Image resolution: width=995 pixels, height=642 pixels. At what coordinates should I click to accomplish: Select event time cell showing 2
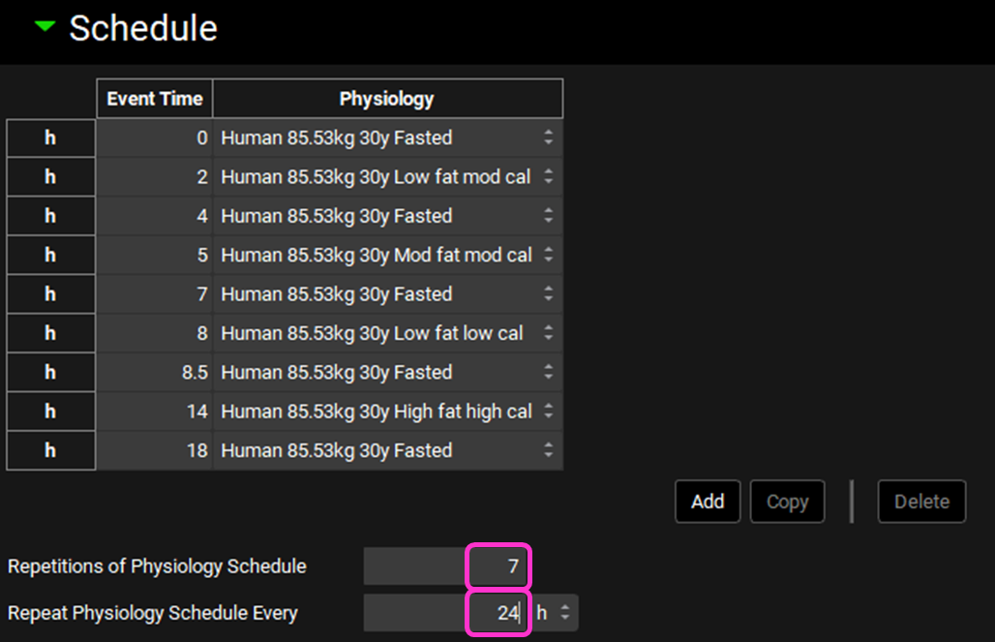click(x=155, y=177)
